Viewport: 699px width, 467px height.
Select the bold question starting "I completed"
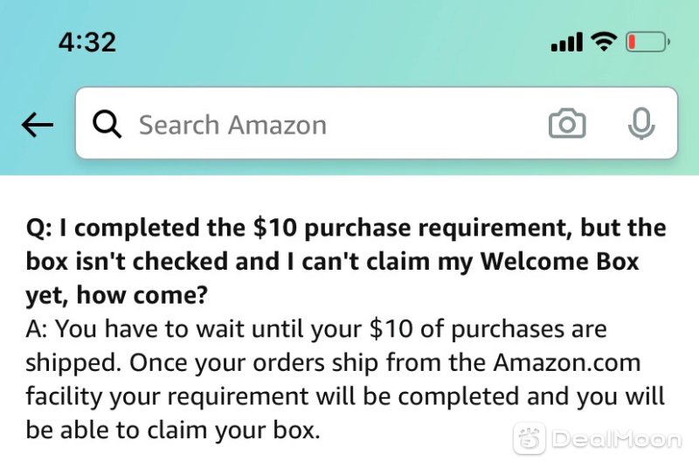tap(346, 261)
